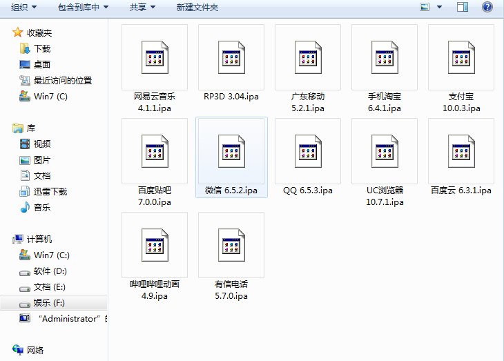Open the 音乐 library
Image resolution: width=504 pixels, height=361 pixels.
click(x=42, y=207)
